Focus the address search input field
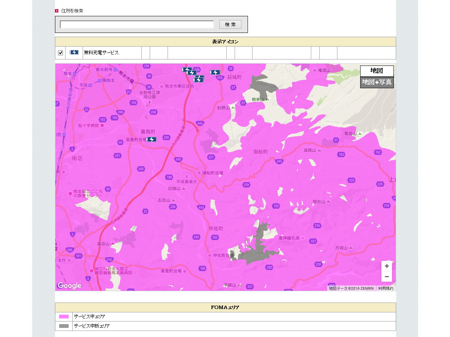The height and width of the screenshot is (337, 450). [x=137, y=25]
